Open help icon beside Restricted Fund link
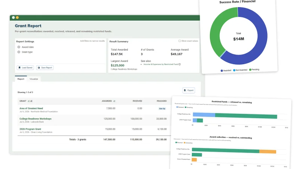The width and height of the screenshot is (301, 169). pos(180,64)
